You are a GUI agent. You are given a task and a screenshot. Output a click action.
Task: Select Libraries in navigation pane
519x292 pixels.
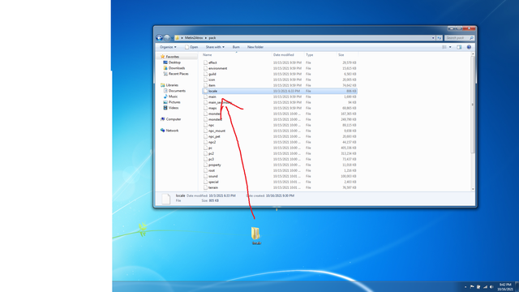pyautogui.click(x=169, y=85)
